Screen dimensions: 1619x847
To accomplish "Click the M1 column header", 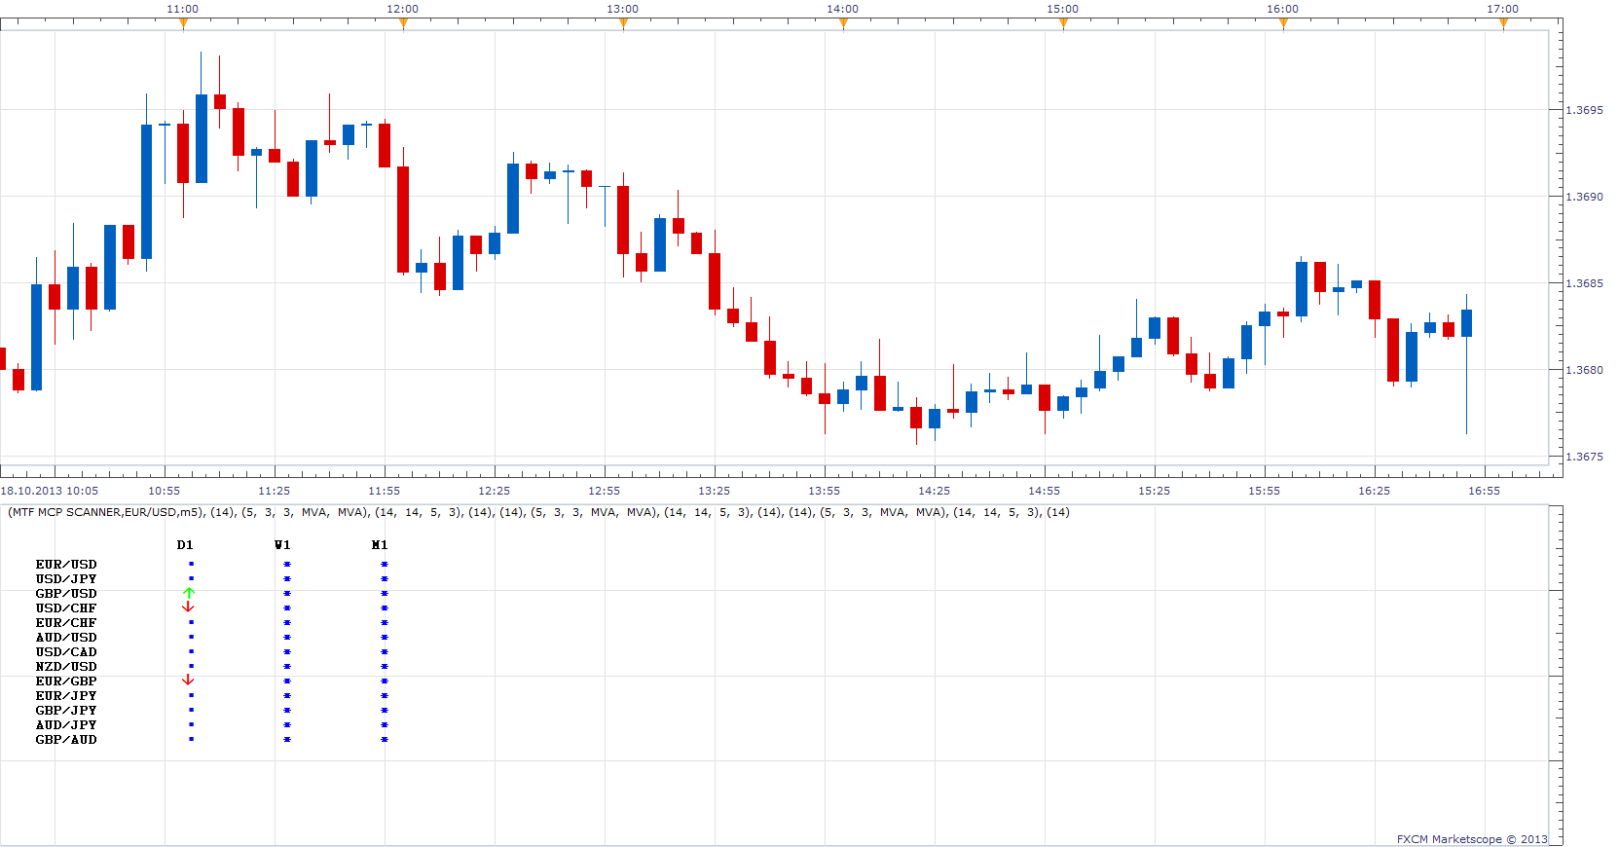I will coord(380,545).
